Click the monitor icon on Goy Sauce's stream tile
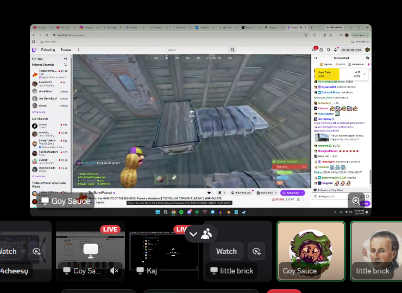The height and width of the screenshot is (293, 402). tap(91, 251)
